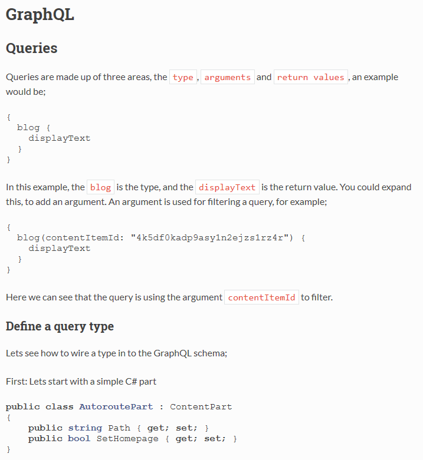423x460 pixels.
Task: Click the 'First: Lets start' sentence
Action: 81,382
